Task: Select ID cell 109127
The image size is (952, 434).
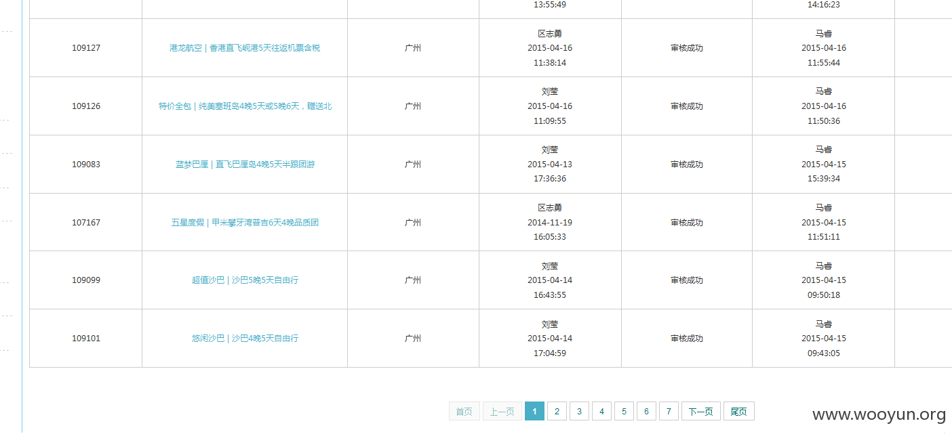Action: click(x=86, y=48)
